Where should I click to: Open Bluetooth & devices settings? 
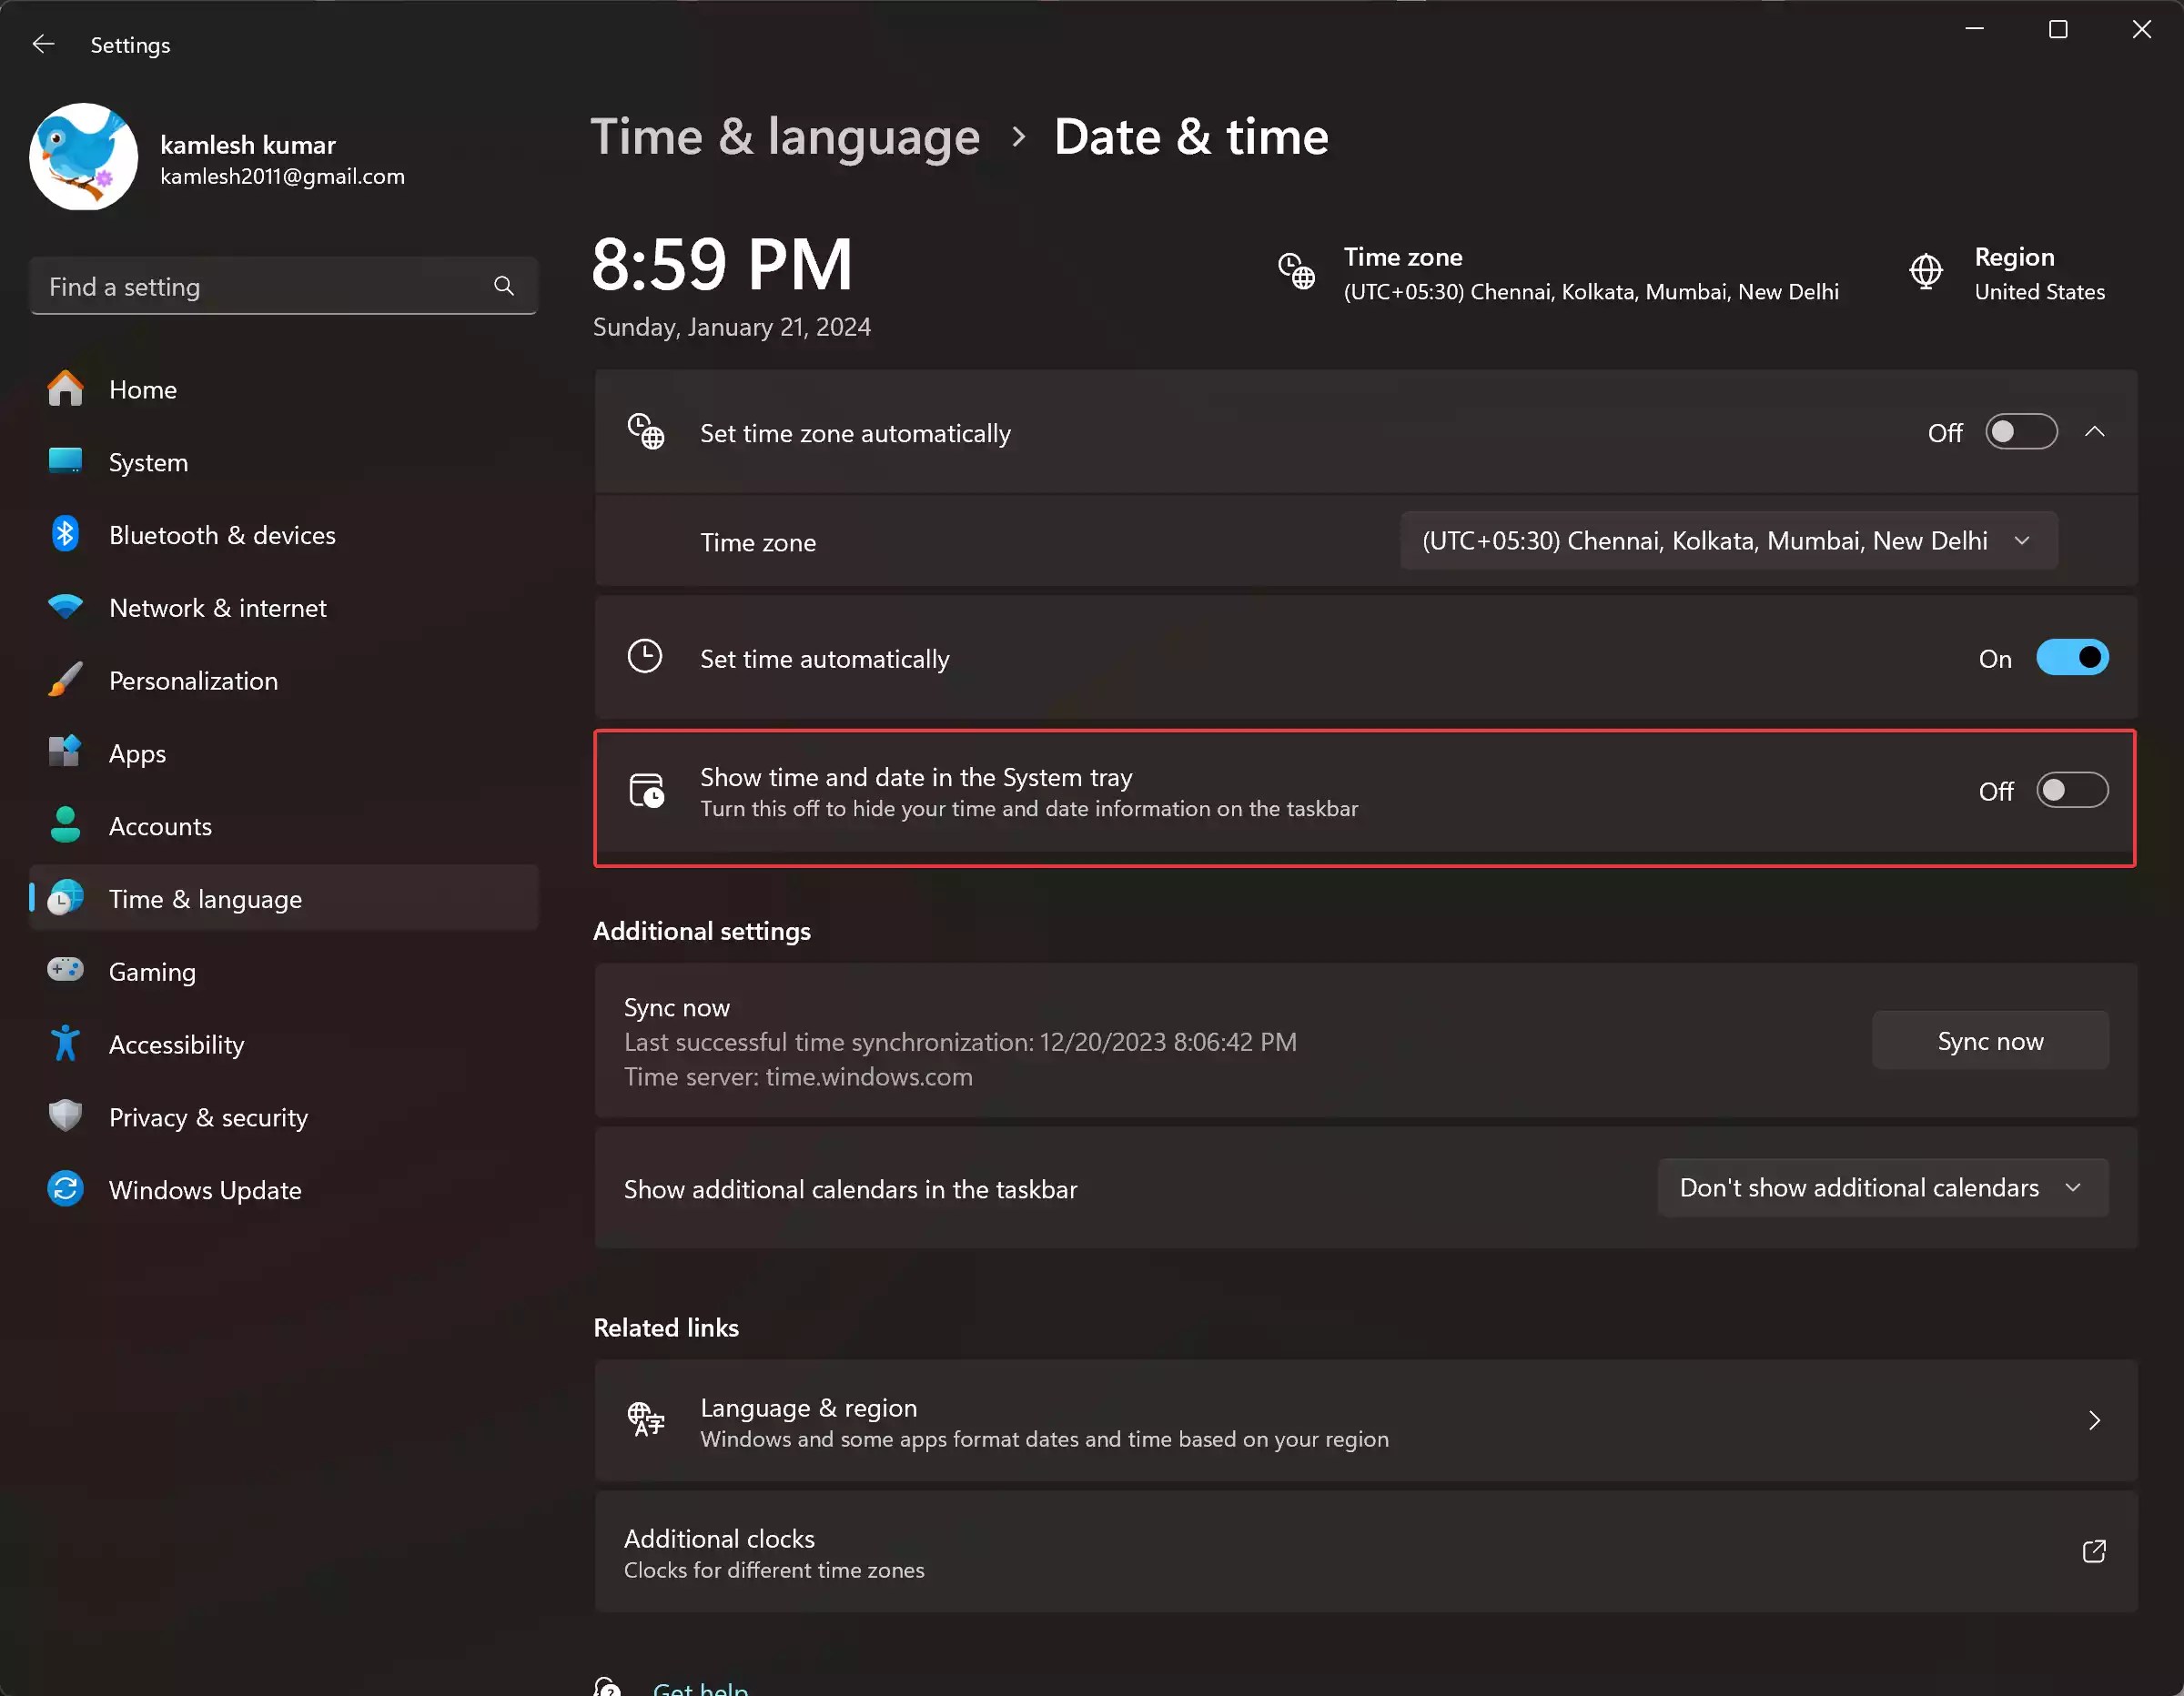(x=221, y=534)
